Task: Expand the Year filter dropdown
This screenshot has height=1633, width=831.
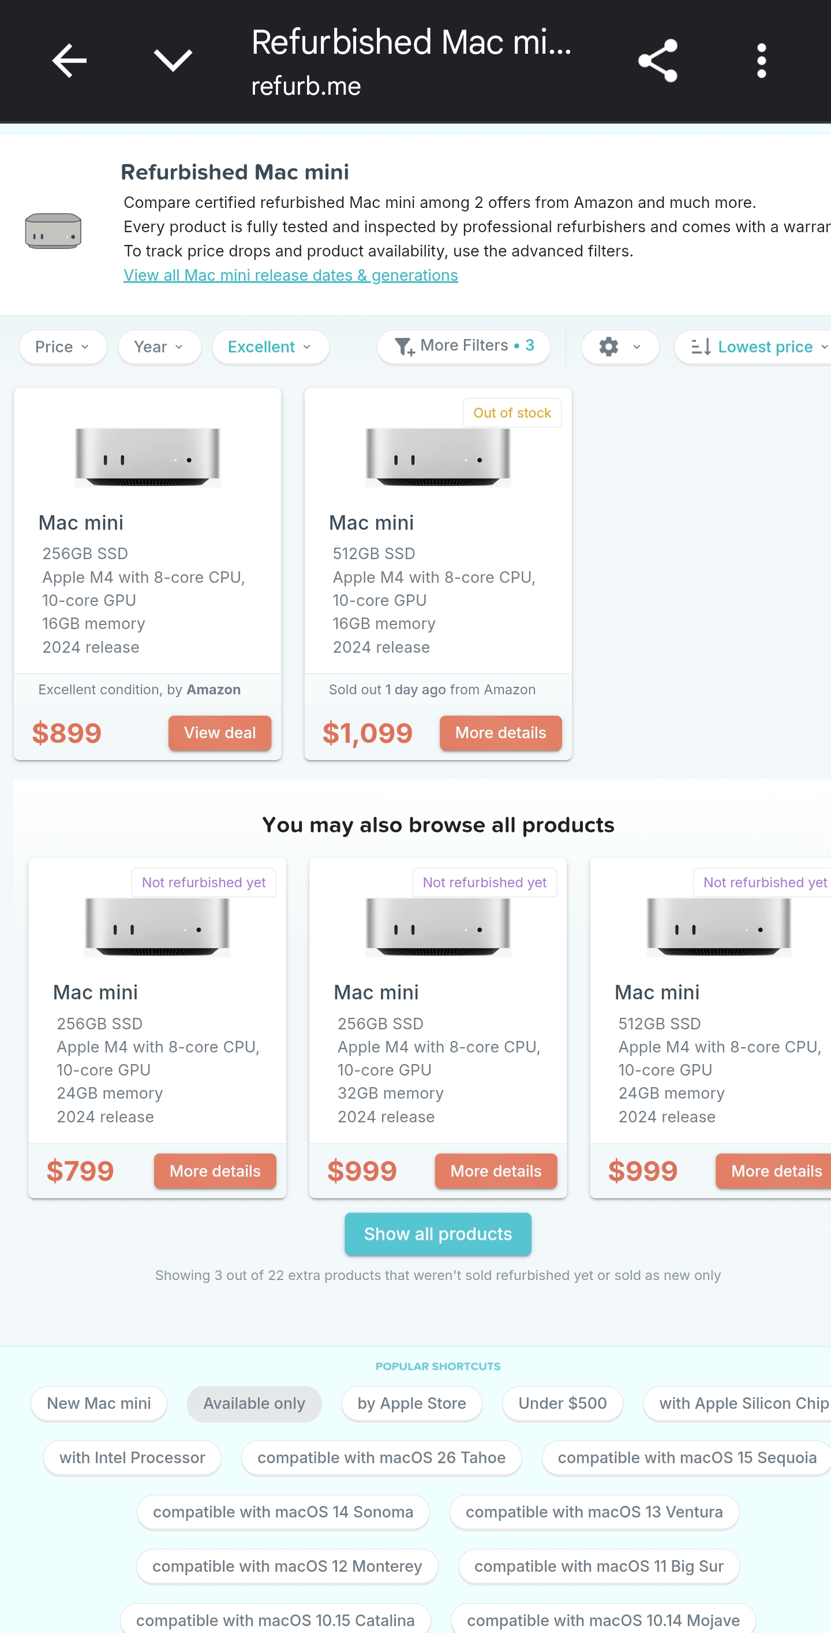Action: (159, 347)
